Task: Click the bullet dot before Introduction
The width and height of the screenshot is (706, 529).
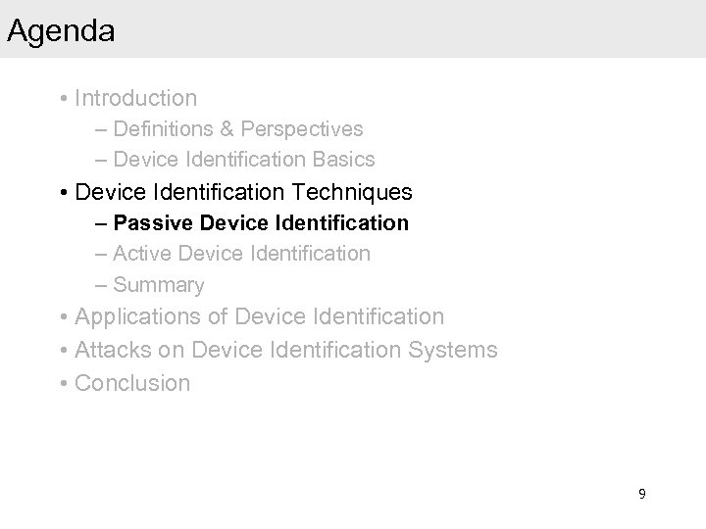Action: 63,99
